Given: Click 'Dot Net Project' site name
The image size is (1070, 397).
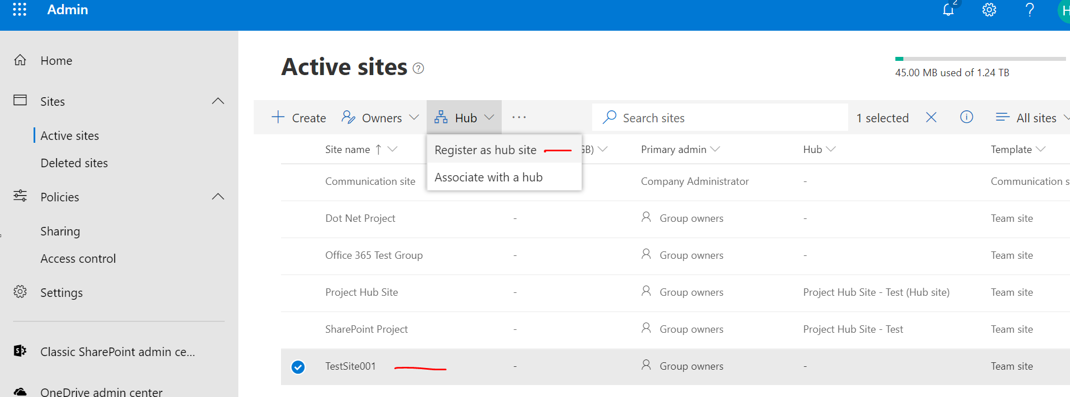Looking at the screenshot, I should point(360,218).
